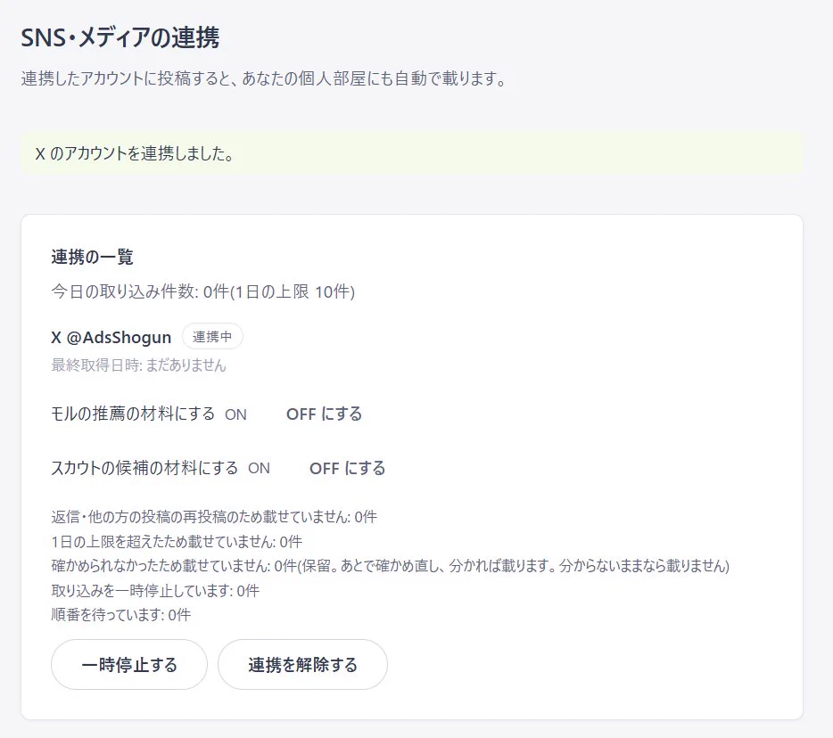Click the 順番を待っています: 0件 line
833x738 pixels.
(120, 615)
